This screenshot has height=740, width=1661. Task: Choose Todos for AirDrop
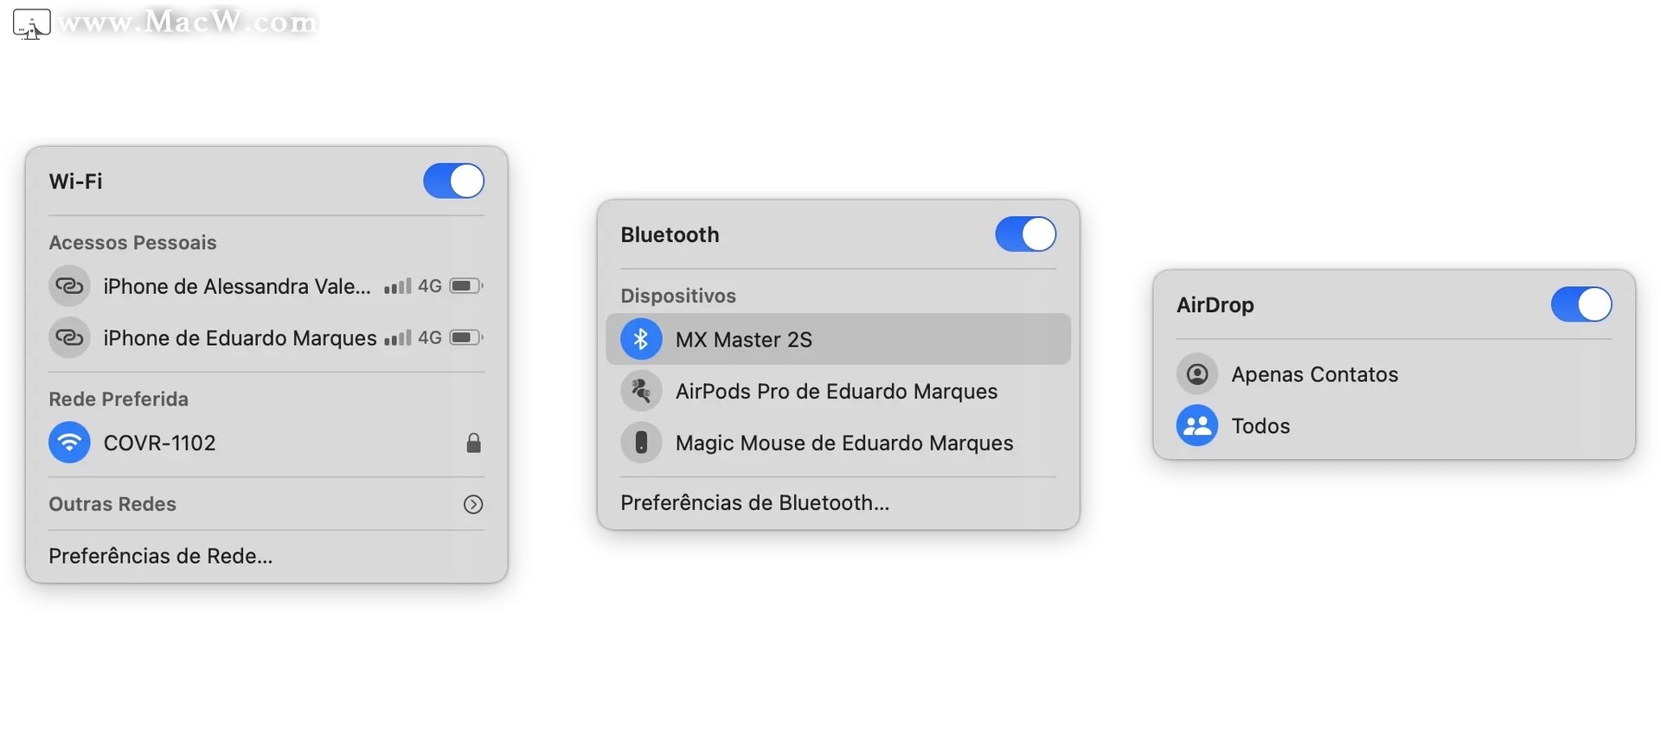[x=1394, y=425]
